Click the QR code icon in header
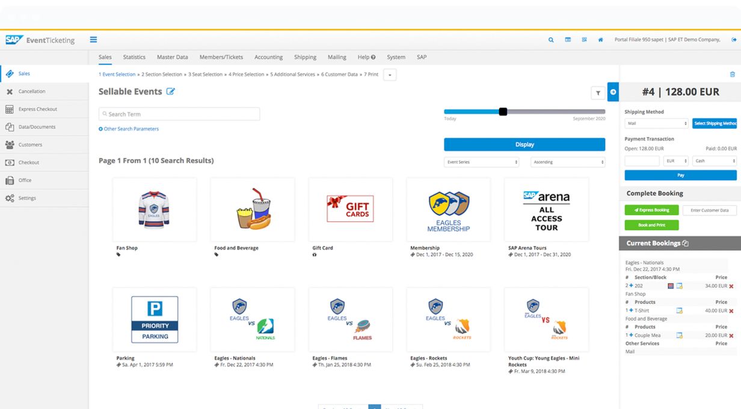Image resolution: width=741 pixels, height=409 pixels. point(584,40)
